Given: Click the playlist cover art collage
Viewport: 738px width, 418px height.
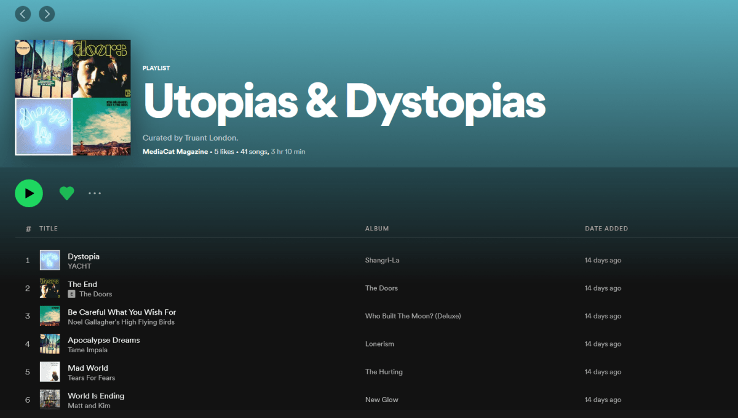Looking at the screenshot, I should (x=73, y=98).
